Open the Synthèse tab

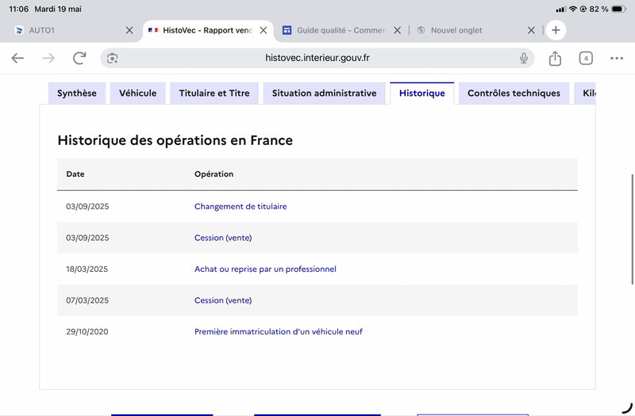(77, 94)
